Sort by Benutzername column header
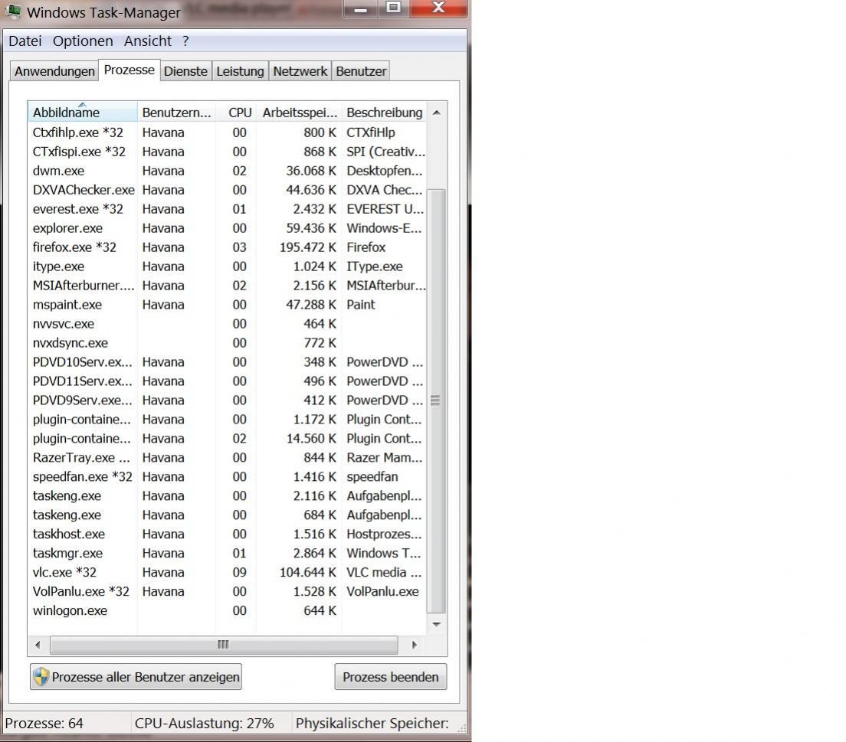 coord(176,112)
